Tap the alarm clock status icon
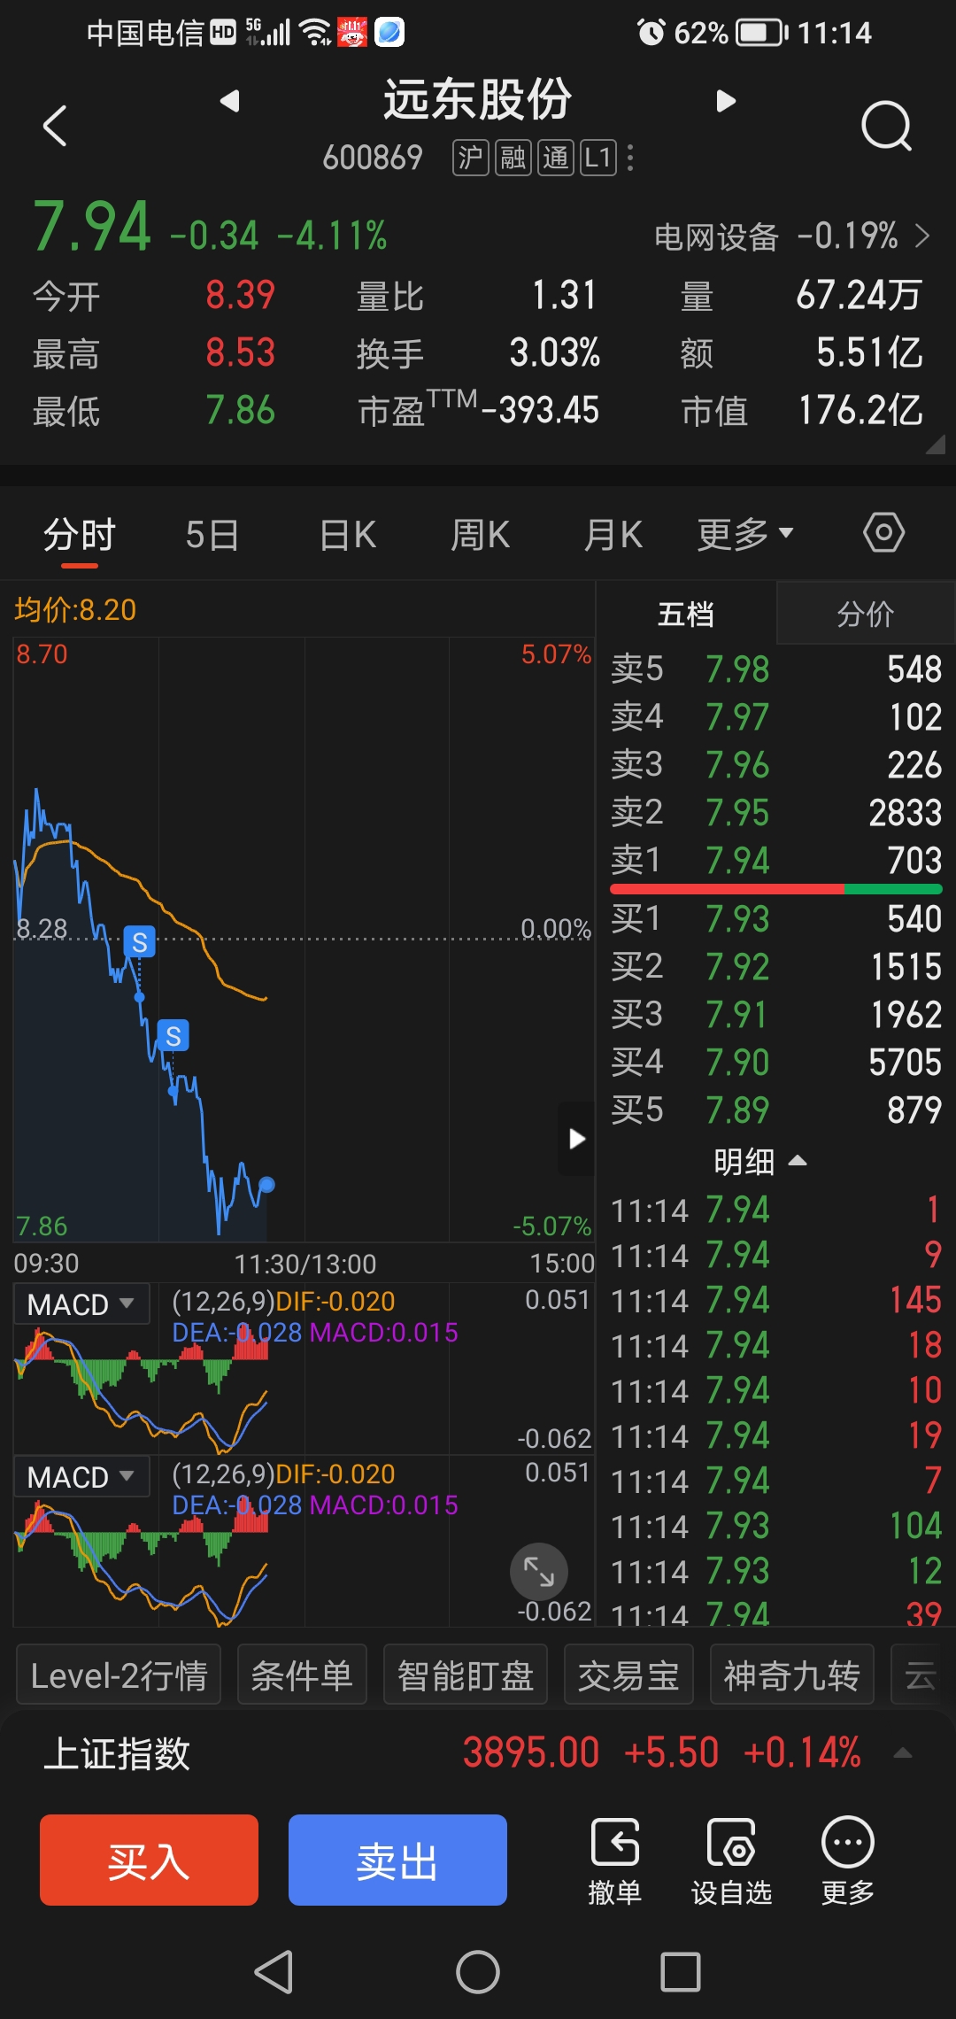The width and height of the screenshot is (956, 2019). 651,33
